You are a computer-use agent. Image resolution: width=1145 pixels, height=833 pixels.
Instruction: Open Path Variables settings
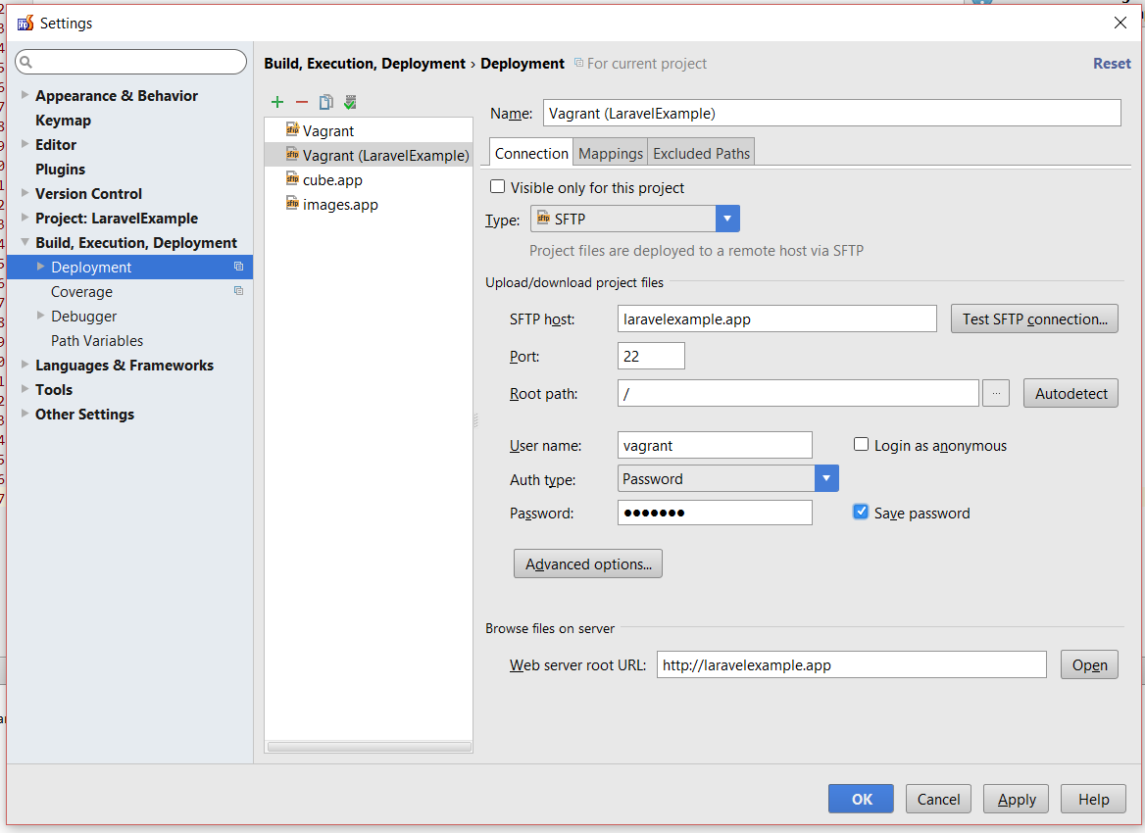pos(97,340)
